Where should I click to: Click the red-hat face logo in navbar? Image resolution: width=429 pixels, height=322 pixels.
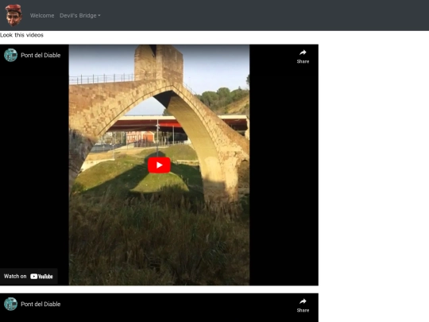pos(14,15)
